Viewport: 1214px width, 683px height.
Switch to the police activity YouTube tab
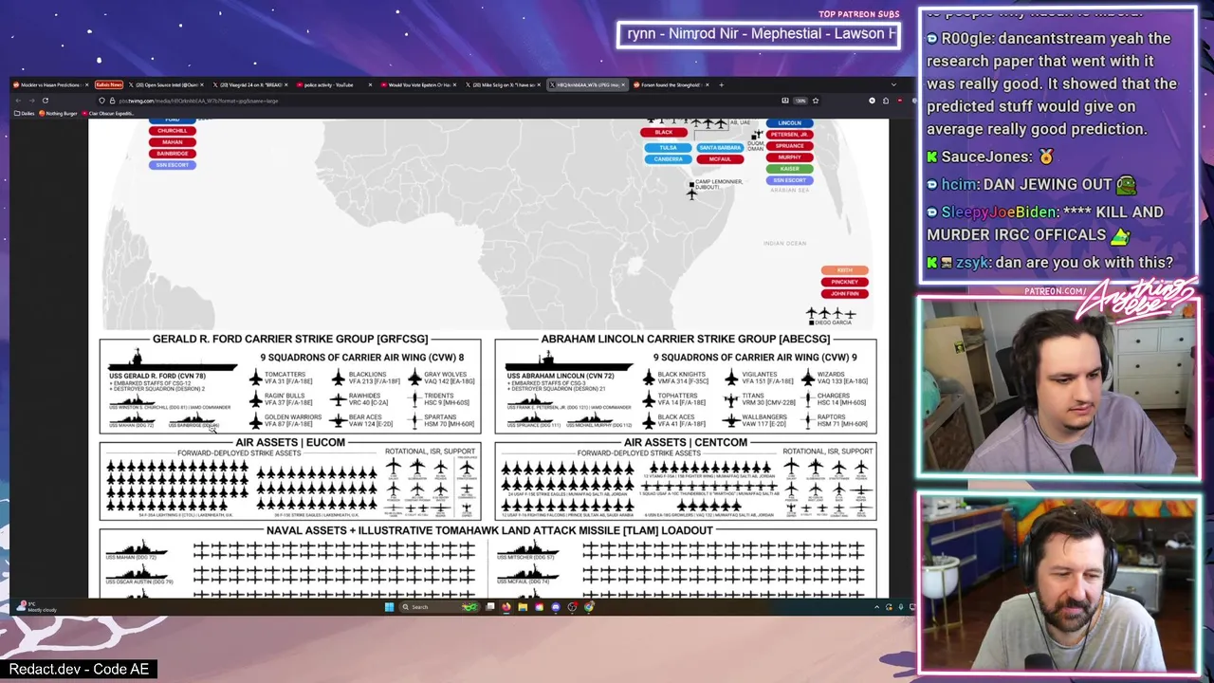click(x=336, y=84)
